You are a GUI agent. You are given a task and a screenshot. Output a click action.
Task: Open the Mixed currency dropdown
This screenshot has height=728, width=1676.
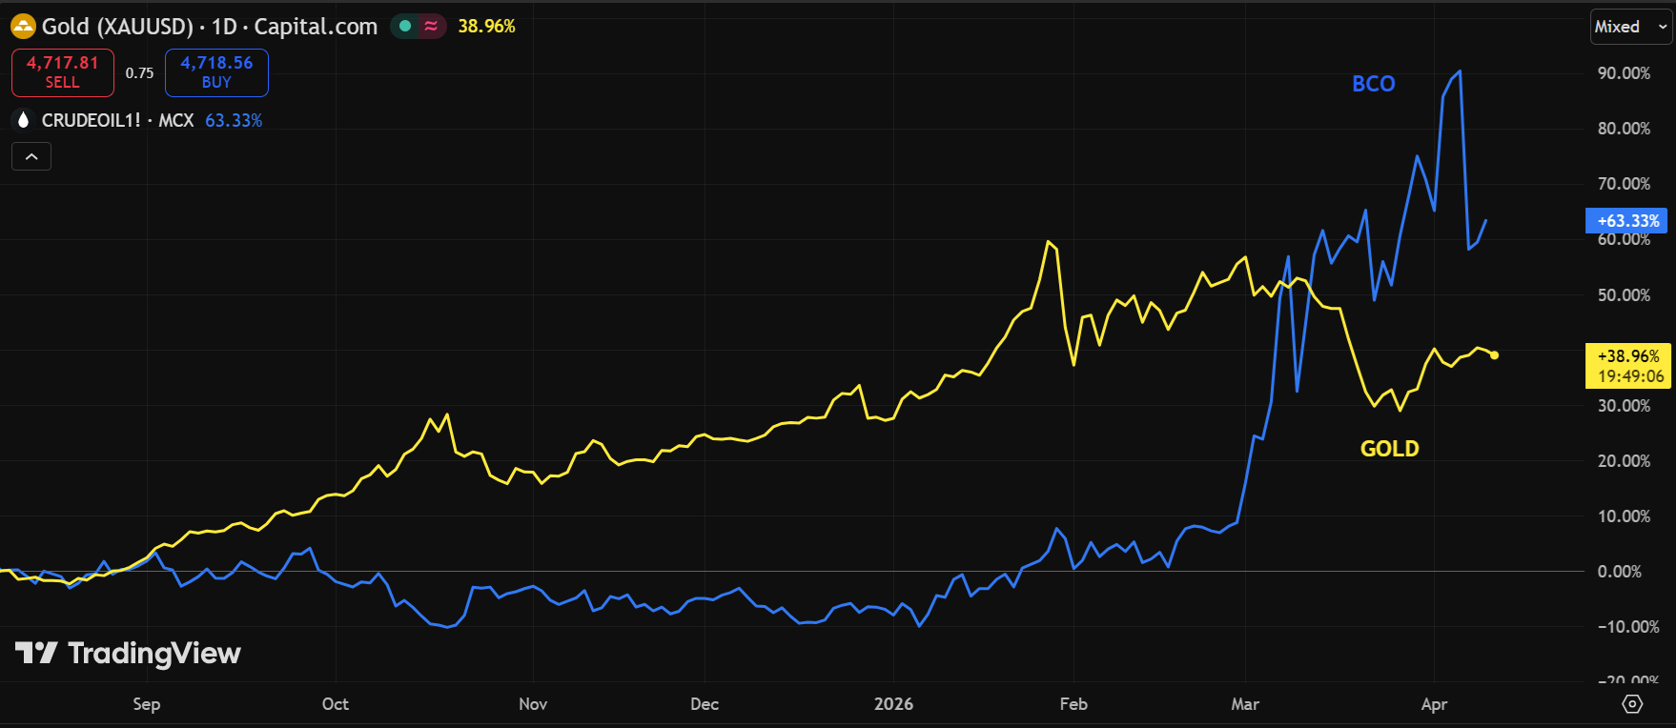[1631, 27]
